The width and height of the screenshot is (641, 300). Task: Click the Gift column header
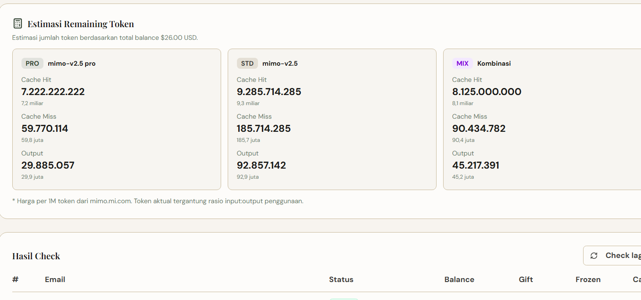526,279
